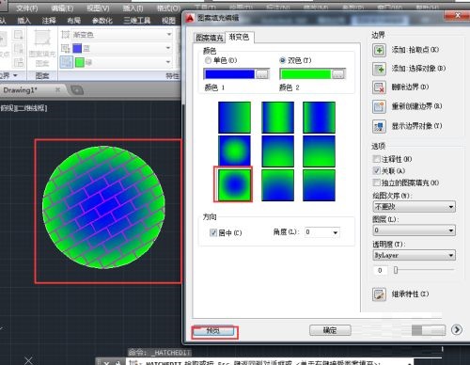Open the browse button for Color 2

[x=338, y=74]
